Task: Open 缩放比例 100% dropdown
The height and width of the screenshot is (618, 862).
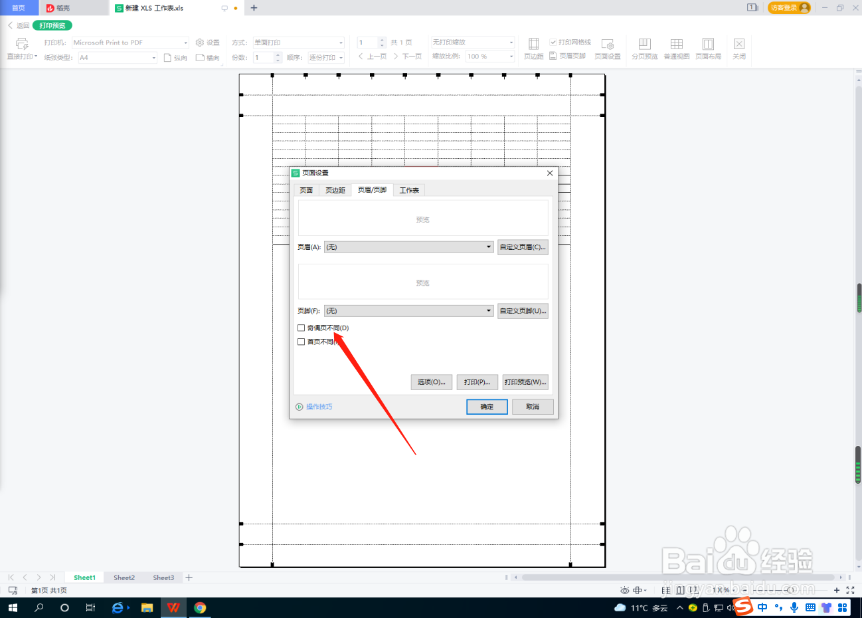Action: [x=490, y=56]
